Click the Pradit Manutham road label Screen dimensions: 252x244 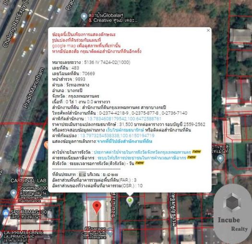tap(34, 88)
